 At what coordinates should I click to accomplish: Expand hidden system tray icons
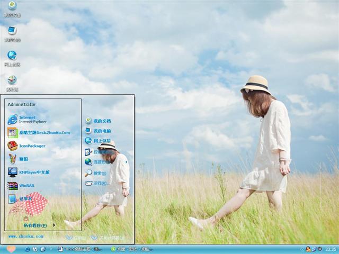[x=302, y=249]
